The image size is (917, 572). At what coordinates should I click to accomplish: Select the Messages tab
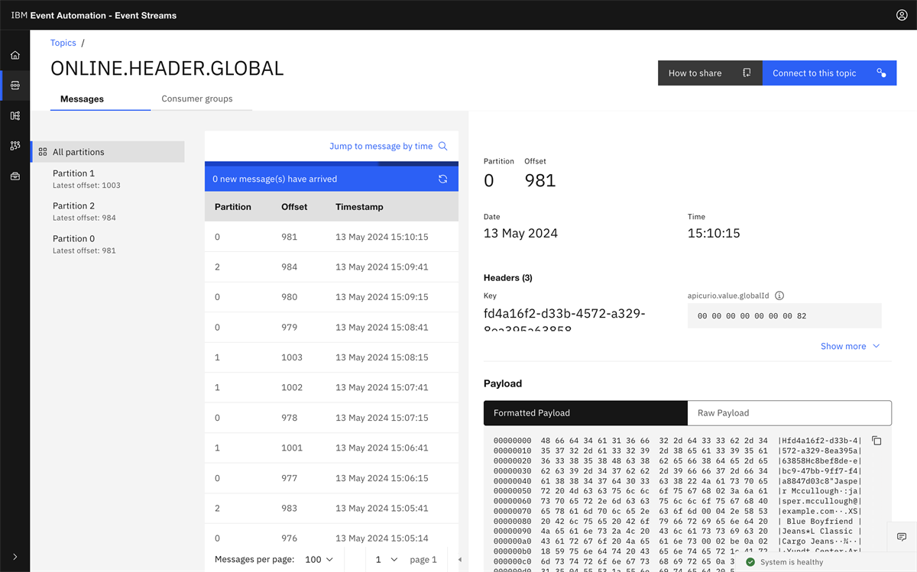(x=82, y=99)
